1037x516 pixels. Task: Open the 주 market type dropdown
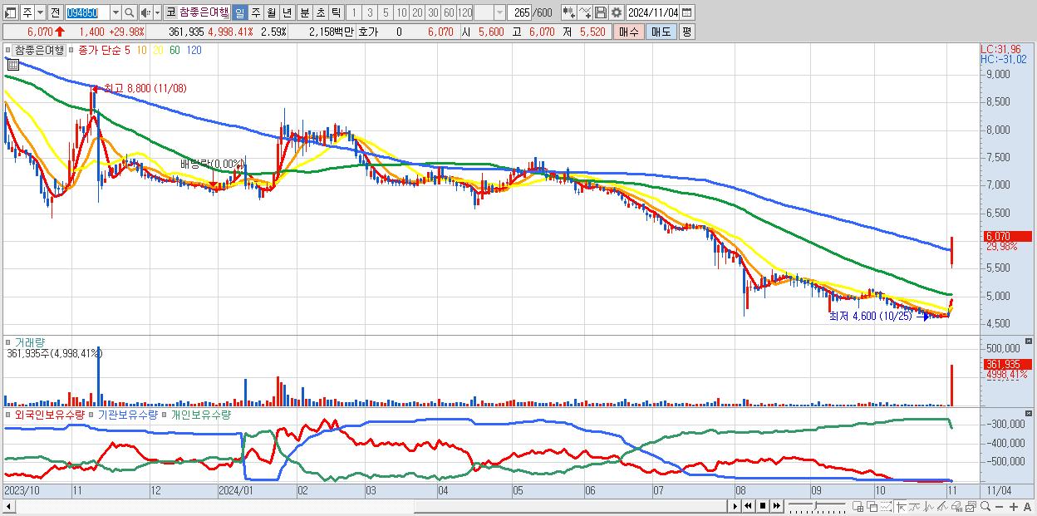coord(40,12)
